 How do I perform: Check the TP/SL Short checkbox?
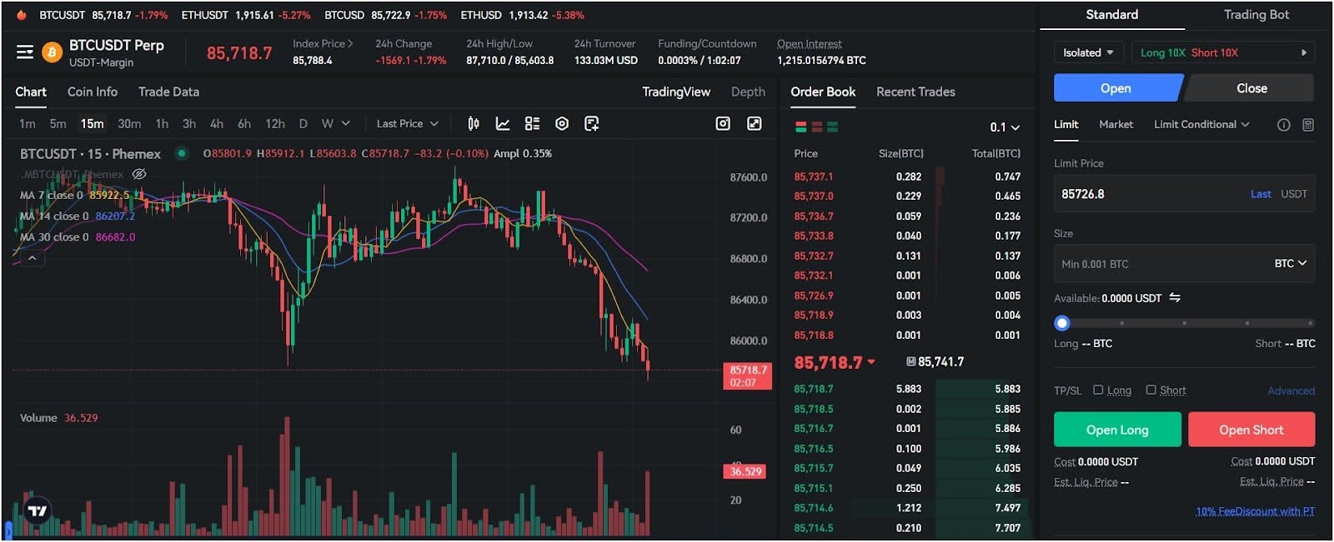pos(1151,390)
